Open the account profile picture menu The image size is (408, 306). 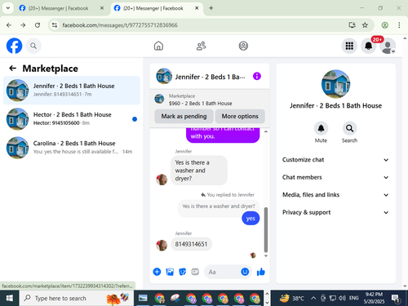click(388, 46)
